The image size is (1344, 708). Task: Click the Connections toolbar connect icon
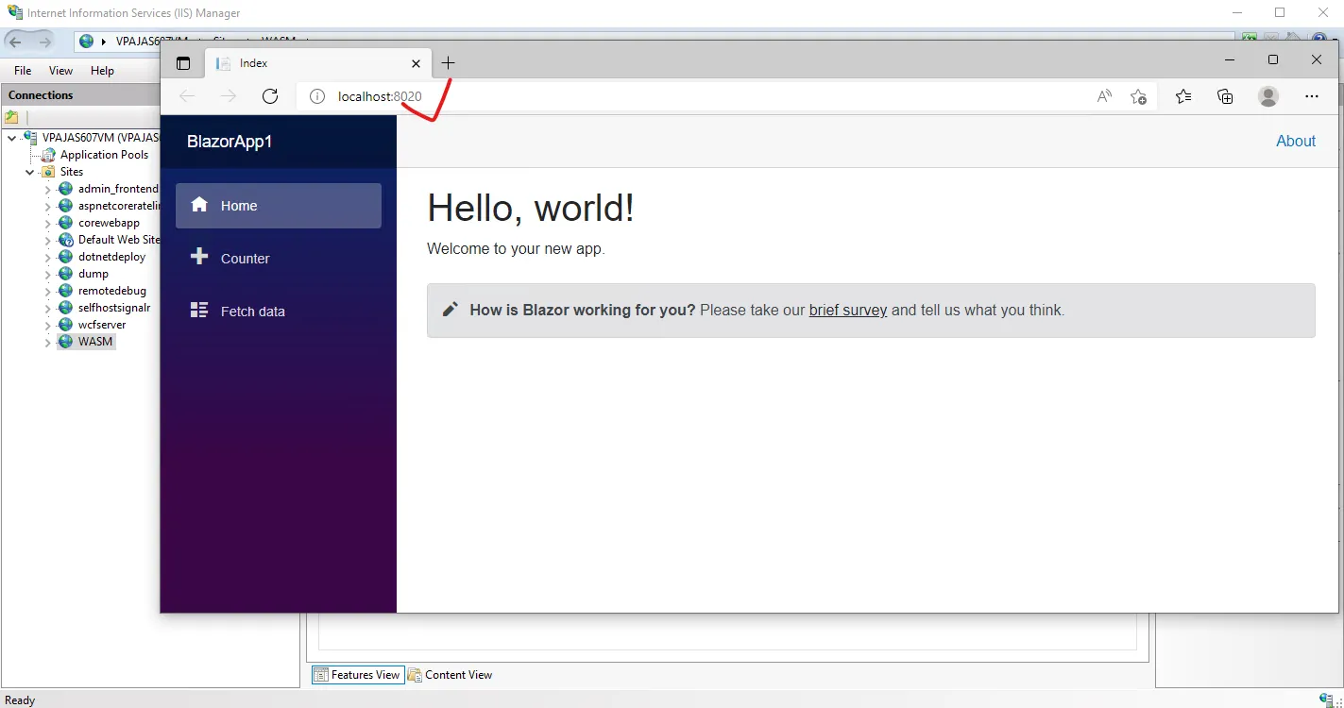(11, 117)
